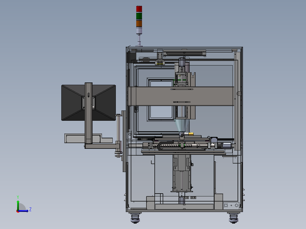This screenshot has height=229, width=306.
Task: Select the vertical monitor mounting column
Action: coord(88,113)
